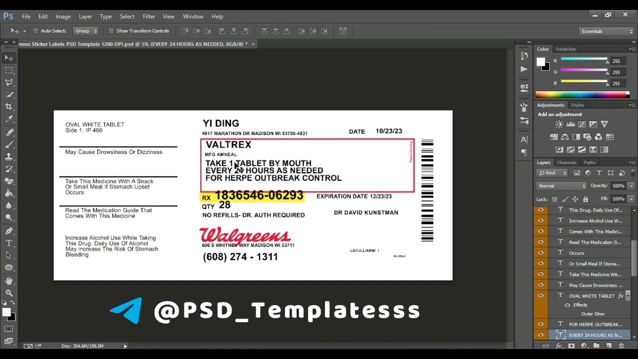Select the Eraser tool
The width and height of the screenshot is (638, 359).
pyautogui.click(x=9, y=181)
